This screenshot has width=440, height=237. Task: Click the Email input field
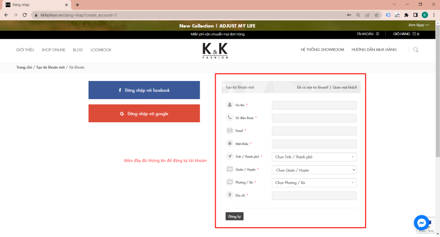tap(314, 131)
